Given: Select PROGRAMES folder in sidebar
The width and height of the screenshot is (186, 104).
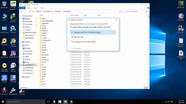Looking at the screenshot, I should coord(28,38).
